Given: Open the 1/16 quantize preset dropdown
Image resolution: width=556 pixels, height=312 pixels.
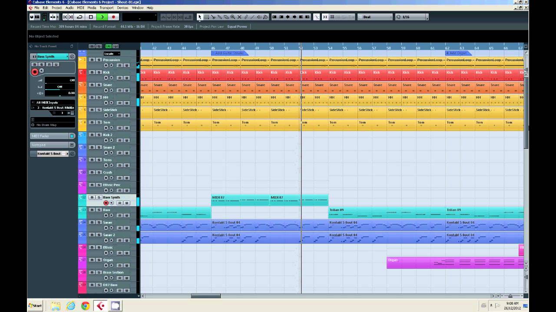Looking at the screenshot, I should click(x=411, y=17).
